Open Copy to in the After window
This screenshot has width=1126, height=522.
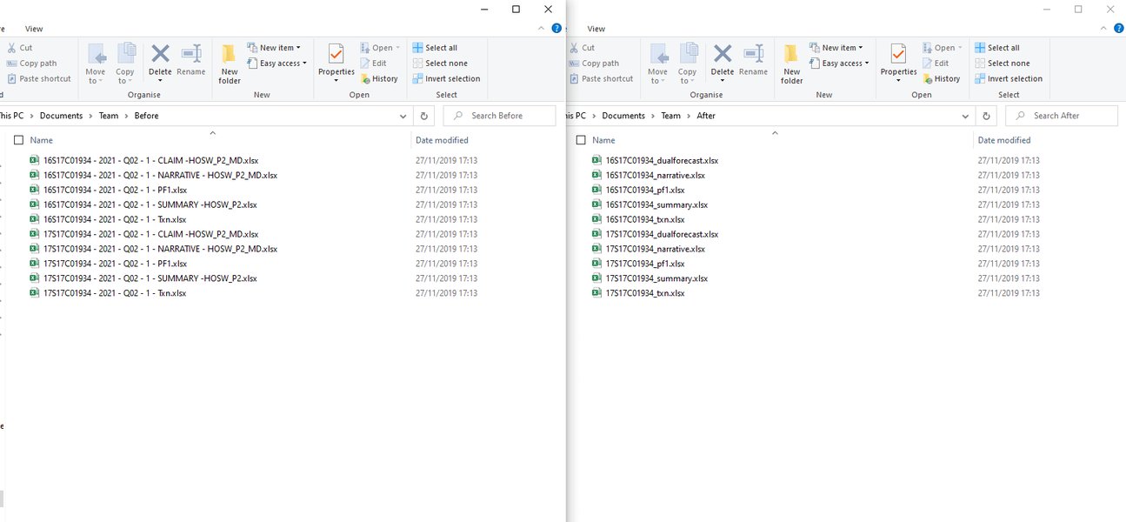(688, 64)
